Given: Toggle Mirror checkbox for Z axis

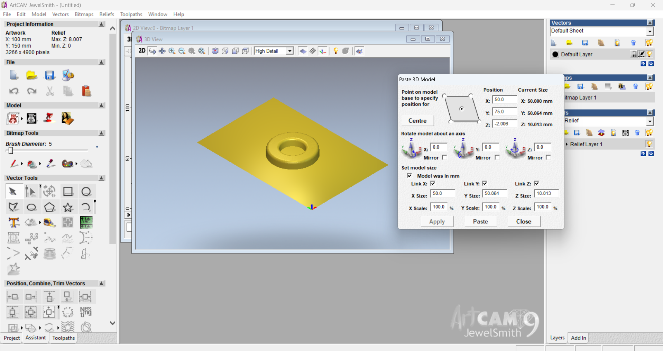Looking at the screenshot, I should [548, 157].
